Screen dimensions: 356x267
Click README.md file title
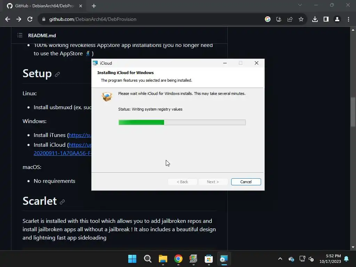(x=42, y=35)
